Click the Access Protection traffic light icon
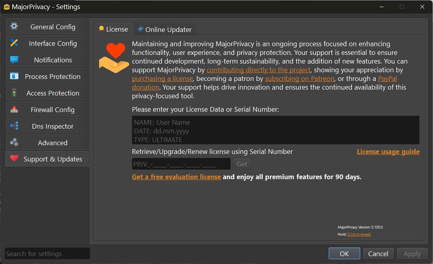Viewport: 433px width, 264px height. pos(14,93)
